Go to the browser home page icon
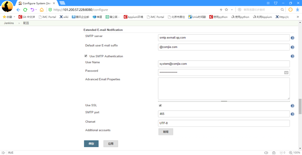302x155 pixels. coord(42,10)
